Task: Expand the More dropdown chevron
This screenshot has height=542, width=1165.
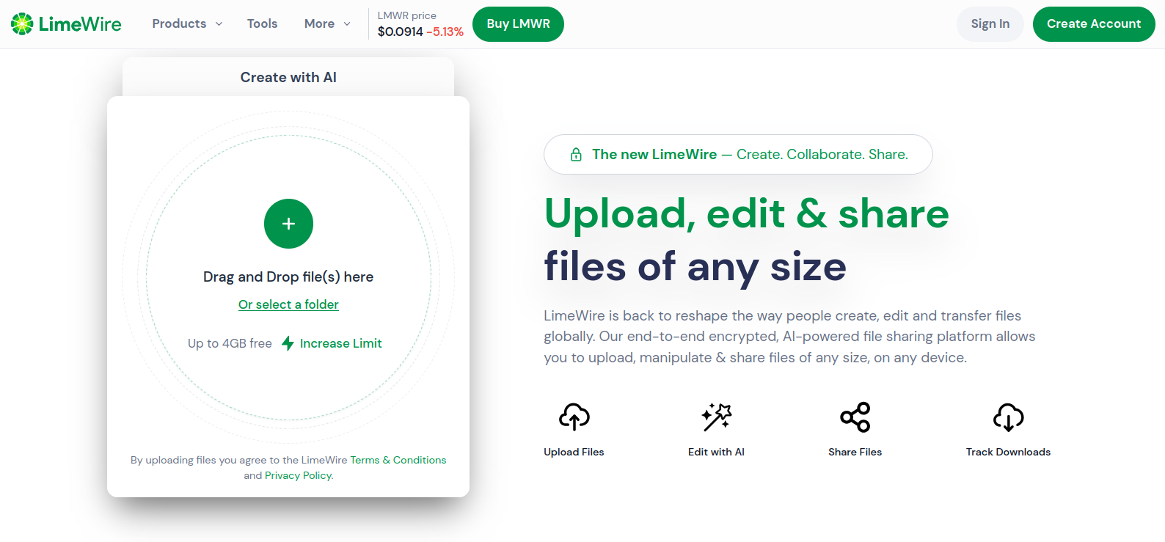Action: (347, 24)
